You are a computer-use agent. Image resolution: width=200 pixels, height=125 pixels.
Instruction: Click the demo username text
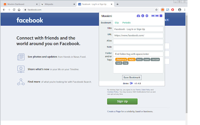click(126, 83)
